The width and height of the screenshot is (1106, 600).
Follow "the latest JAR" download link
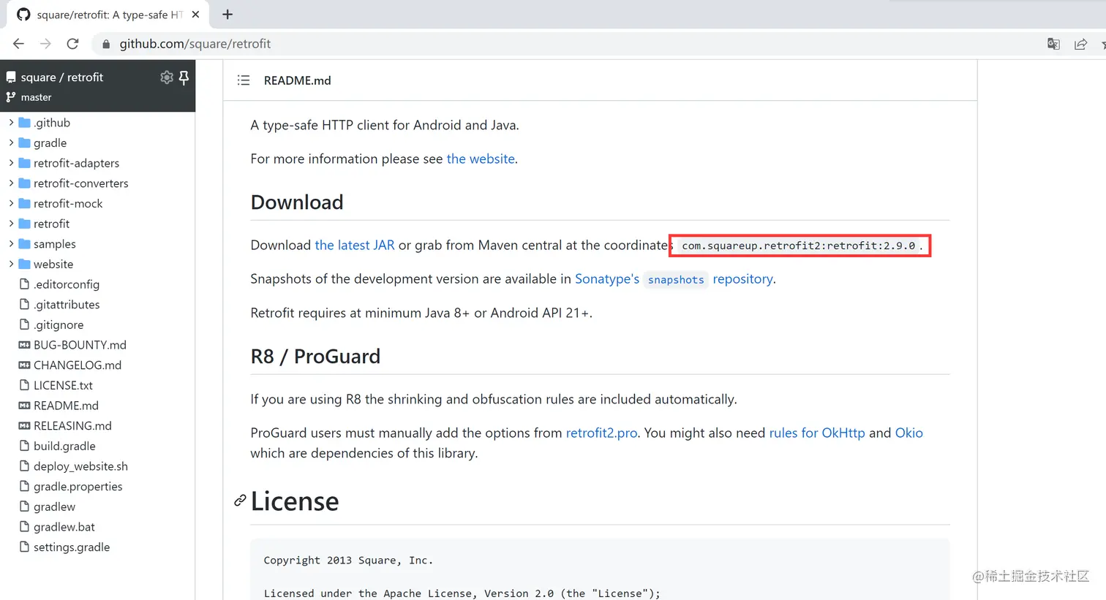pyautogui.click(x=354, y=246)
